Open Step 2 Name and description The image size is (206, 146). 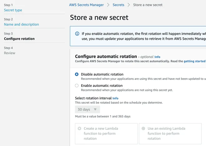tap(21, 24)
